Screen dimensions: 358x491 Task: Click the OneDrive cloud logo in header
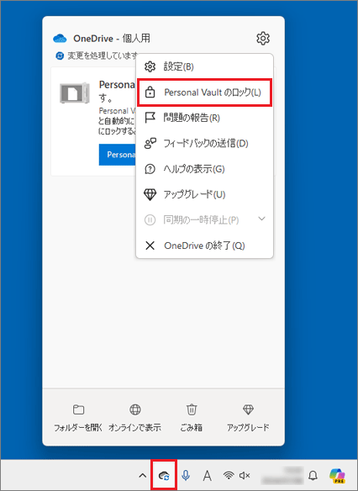[60, 38]
